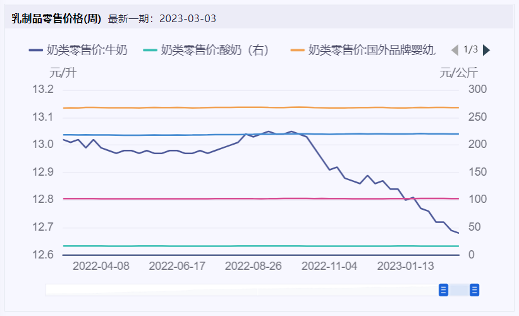Click the 1/3 legend page indicator
The image size is (519, 316).
[470, 49]
